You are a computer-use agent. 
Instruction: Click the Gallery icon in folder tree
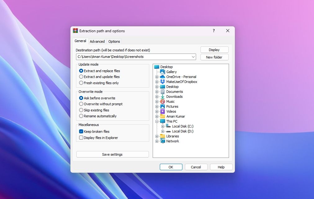pyautogui.click(x=163, y=72)
